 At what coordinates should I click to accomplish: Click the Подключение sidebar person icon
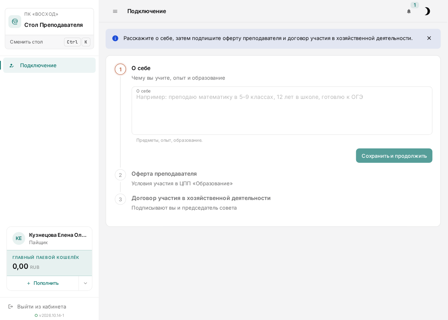[x=12, y=66]
